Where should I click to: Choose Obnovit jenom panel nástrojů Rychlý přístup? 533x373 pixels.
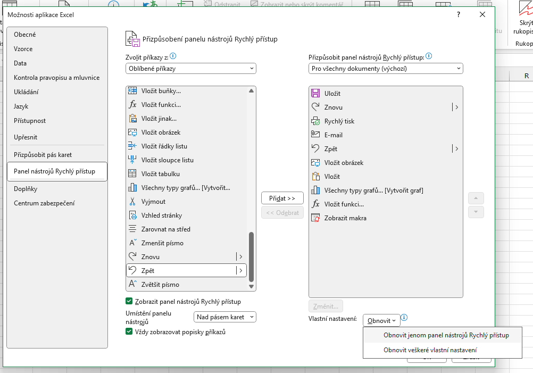tap(446, 335)
